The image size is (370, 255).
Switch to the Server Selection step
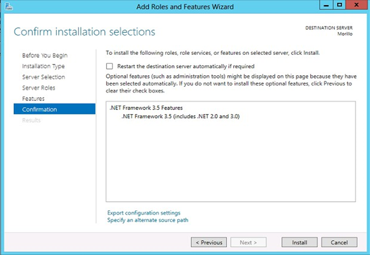coord(43,77)
